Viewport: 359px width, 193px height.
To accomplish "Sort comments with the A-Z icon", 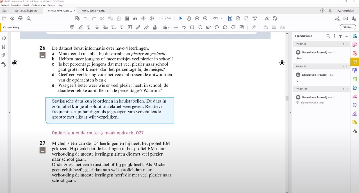I will tap(334, 36).
